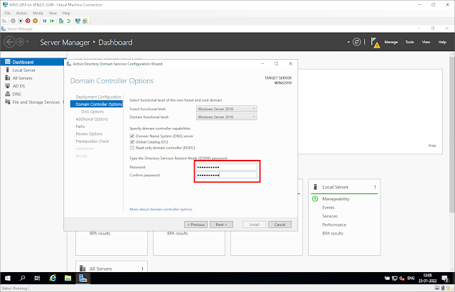
Task: Open Forest functional level dropdown
Action: (x=226, y=109)
